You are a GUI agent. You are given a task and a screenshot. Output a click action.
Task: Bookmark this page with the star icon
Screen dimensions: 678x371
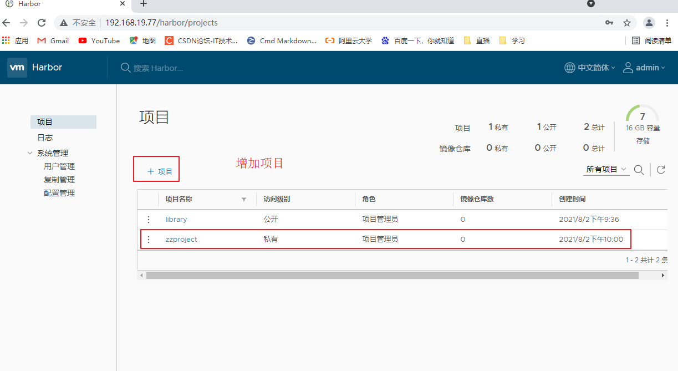627,23
